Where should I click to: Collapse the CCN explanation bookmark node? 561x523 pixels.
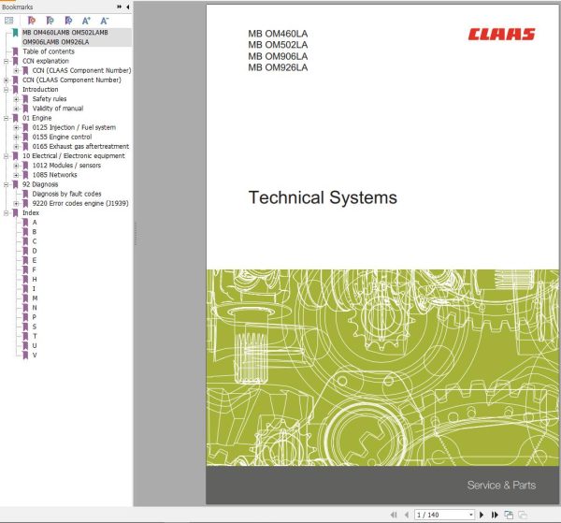6,61
